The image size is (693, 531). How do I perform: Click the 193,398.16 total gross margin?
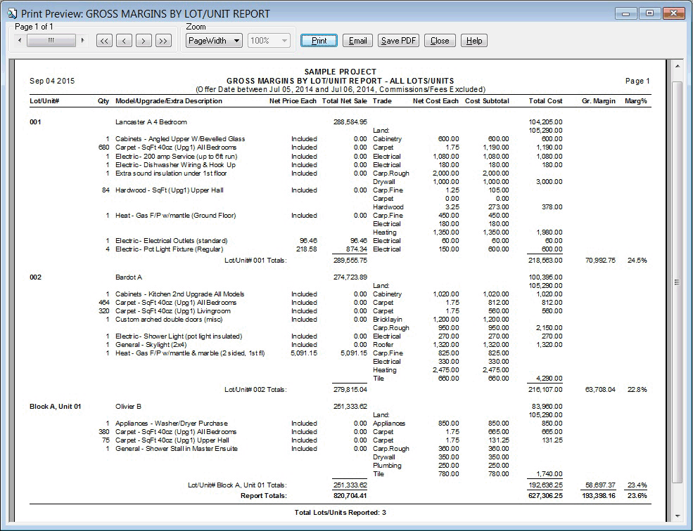pyautogui.click(x=599, y=496)
